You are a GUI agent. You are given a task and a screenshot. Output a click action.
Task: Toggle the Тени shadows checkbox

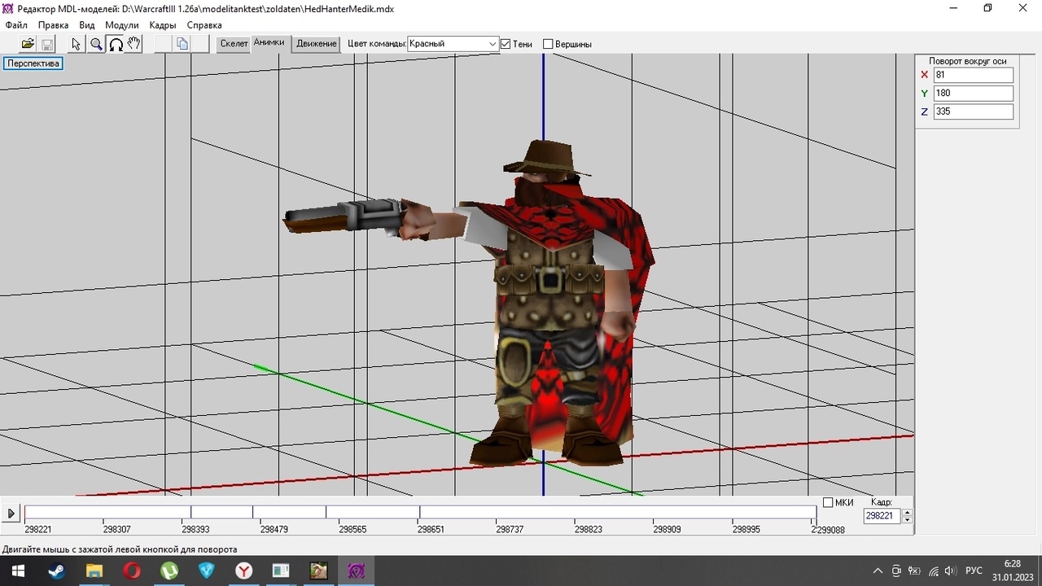506,44
